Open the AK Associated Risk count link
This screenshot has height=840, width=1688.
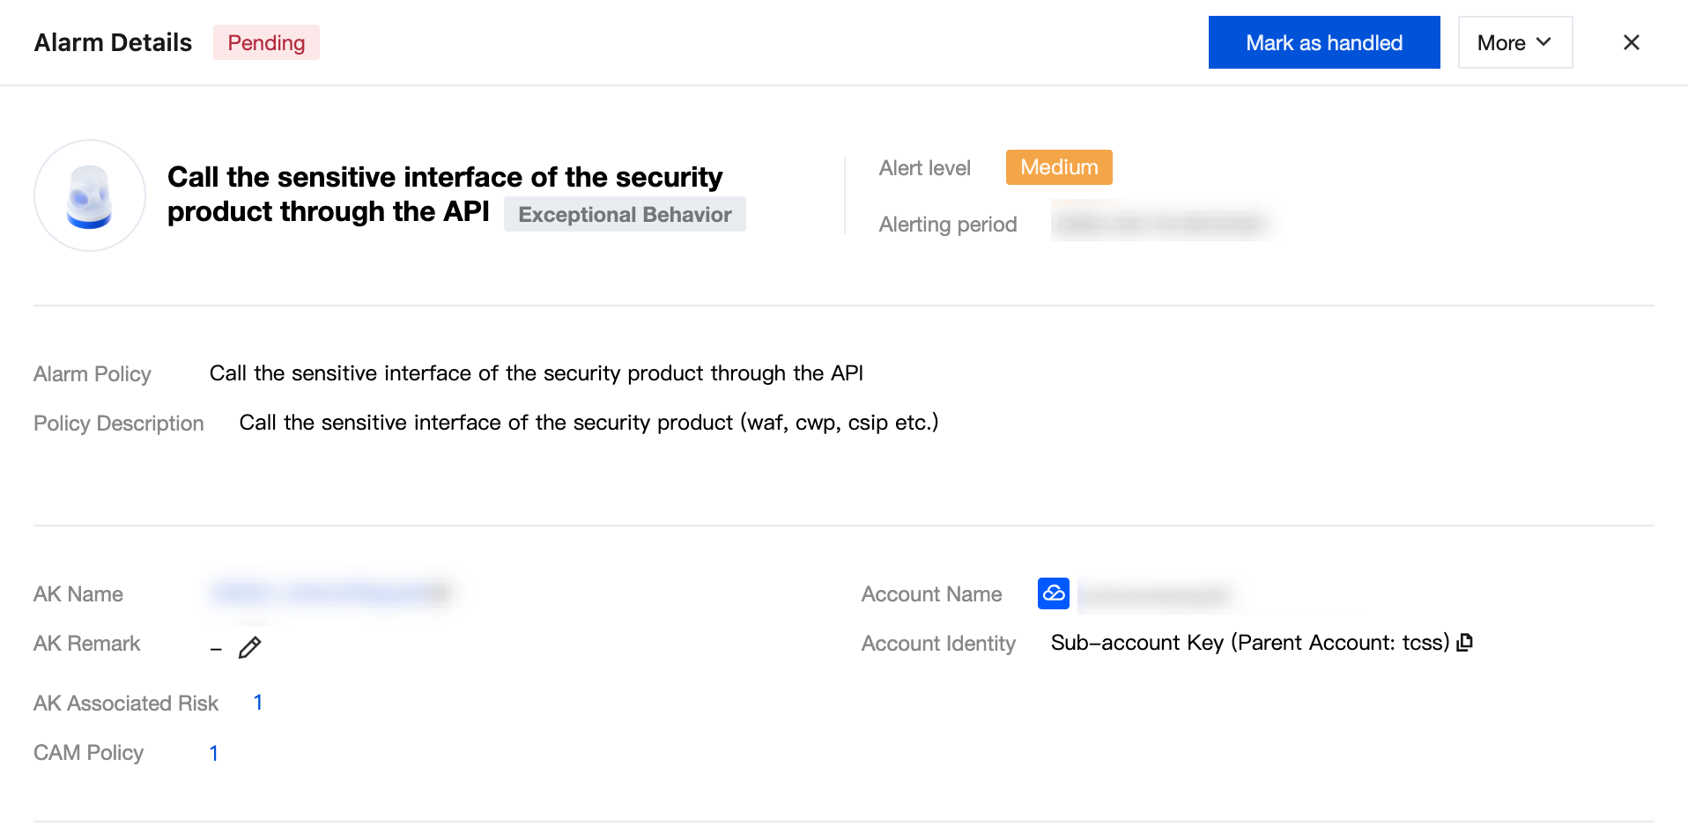(x=258, y=703)
